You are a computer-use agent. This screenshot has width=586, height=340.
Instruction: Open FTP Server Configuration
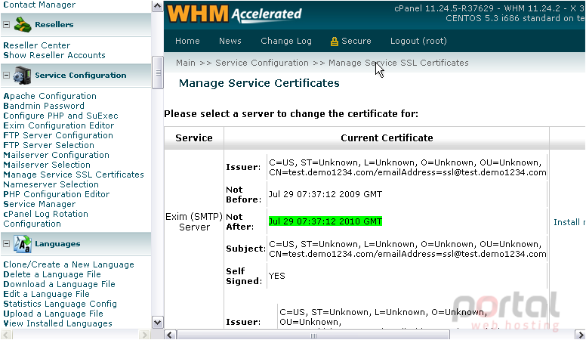tap(58, 135)
